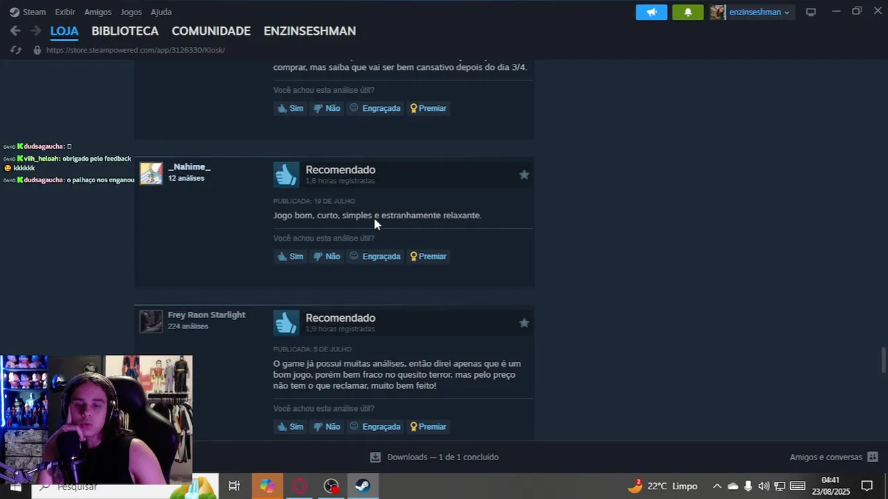Open Frey Raon Starlight avatar
The width and height of the screenshot is (888, 499).
point(151,322)
